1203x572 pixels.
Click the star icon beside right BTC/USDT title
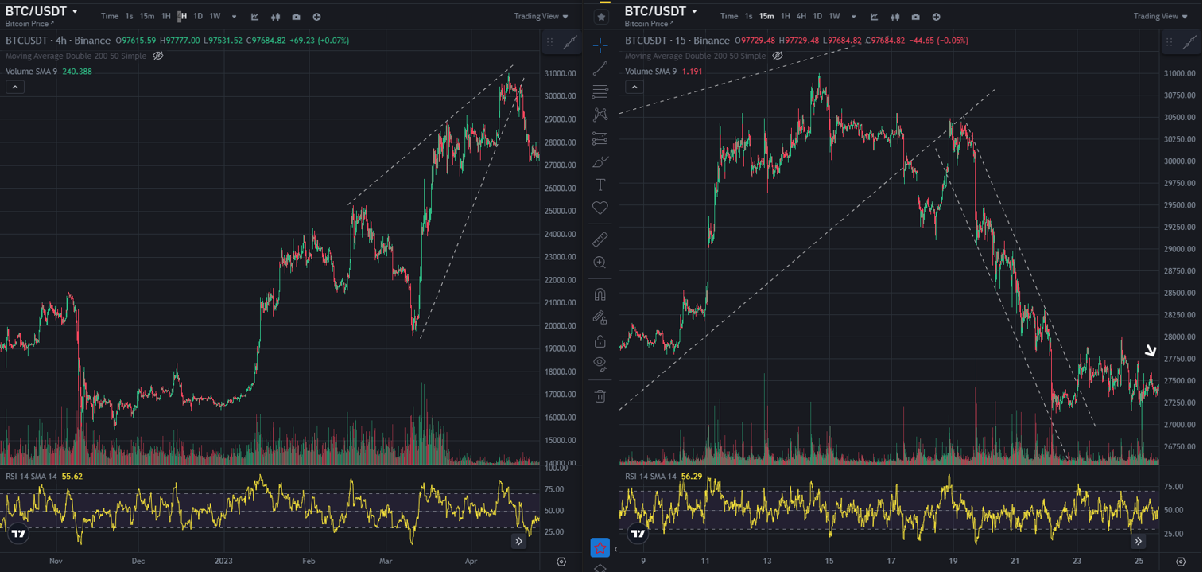[602, 16]
